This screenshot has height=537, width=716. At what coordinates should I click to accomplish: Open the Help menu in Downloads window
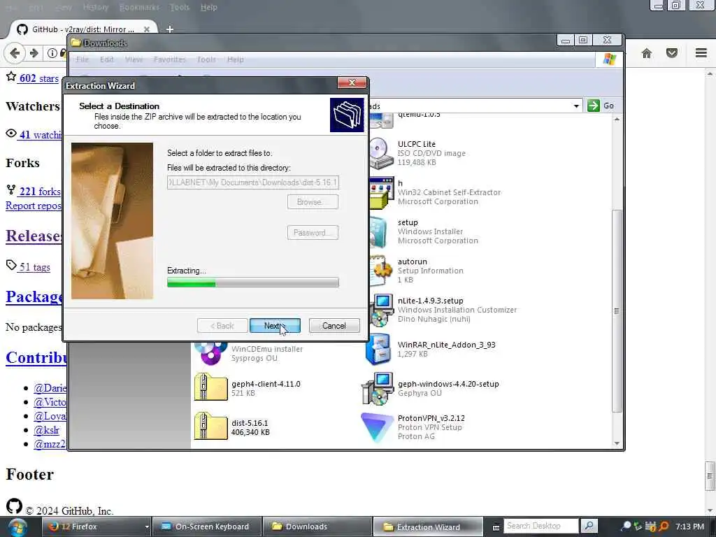(235, 59)
